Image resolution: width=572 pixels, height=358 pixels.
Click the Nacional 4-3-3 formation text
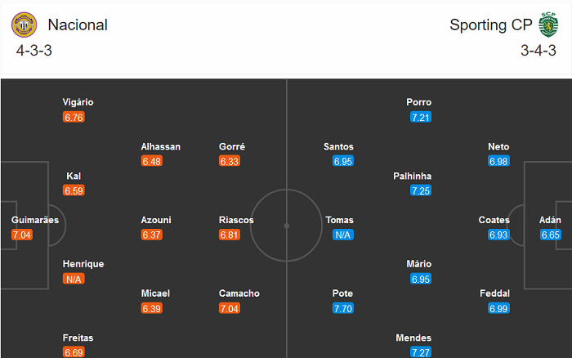coord(35,51)
